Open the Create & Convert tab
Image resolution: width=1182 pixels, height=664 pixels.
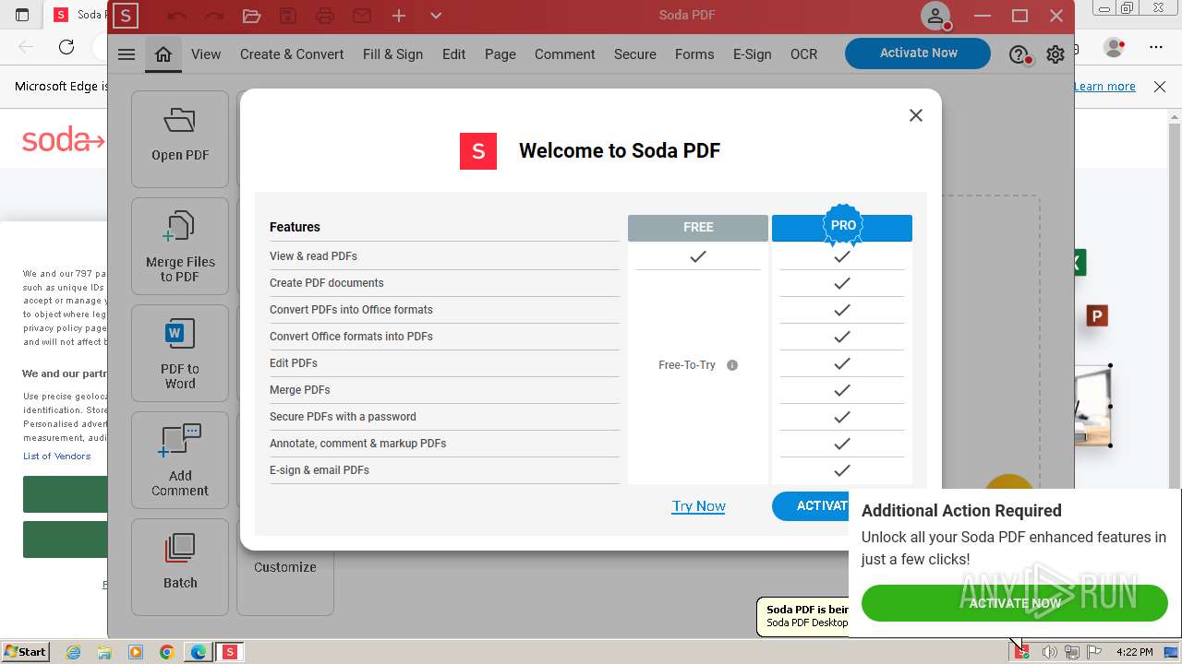point(292,54)
